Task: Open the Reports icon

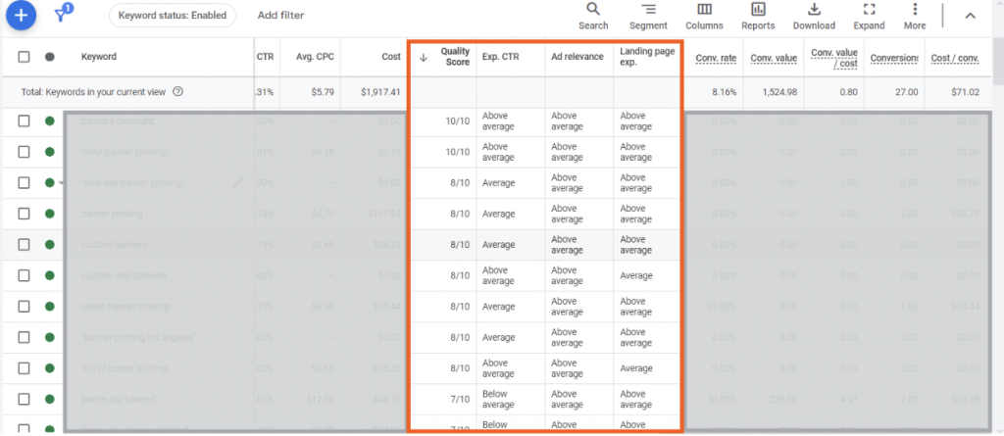Action: pyautogui.click(x=758, y=15)
